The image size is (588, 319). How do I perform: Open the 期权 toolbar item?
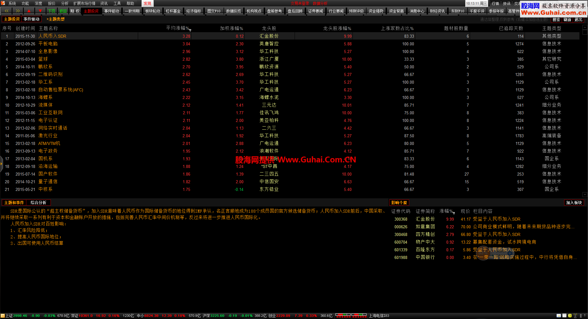coord(75,11)
